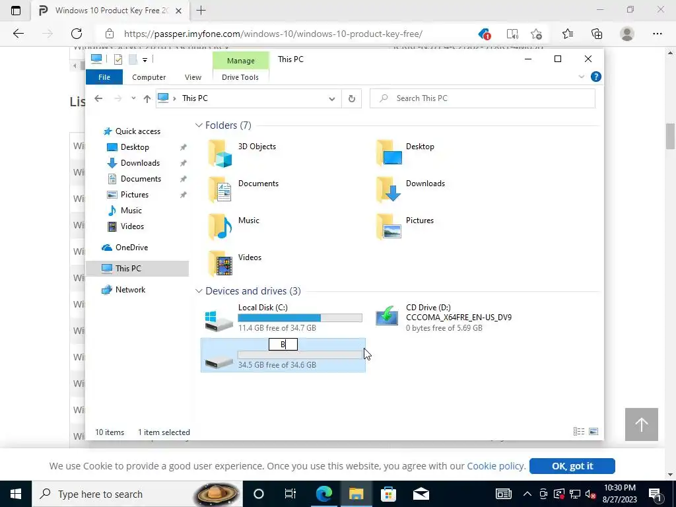Image resolution: width=676 pixels, height=507 pixels.
Task: Expand the ribbon chevron
Action: tap(581, 77)
